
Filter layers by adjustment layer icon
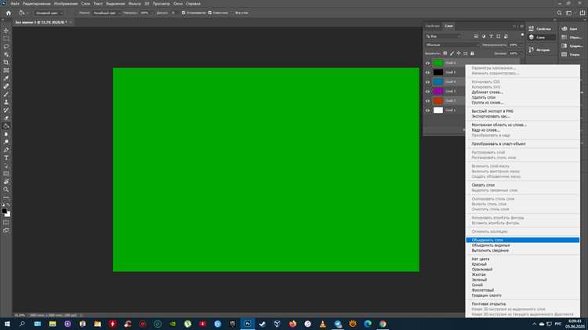tap(484, 36)
